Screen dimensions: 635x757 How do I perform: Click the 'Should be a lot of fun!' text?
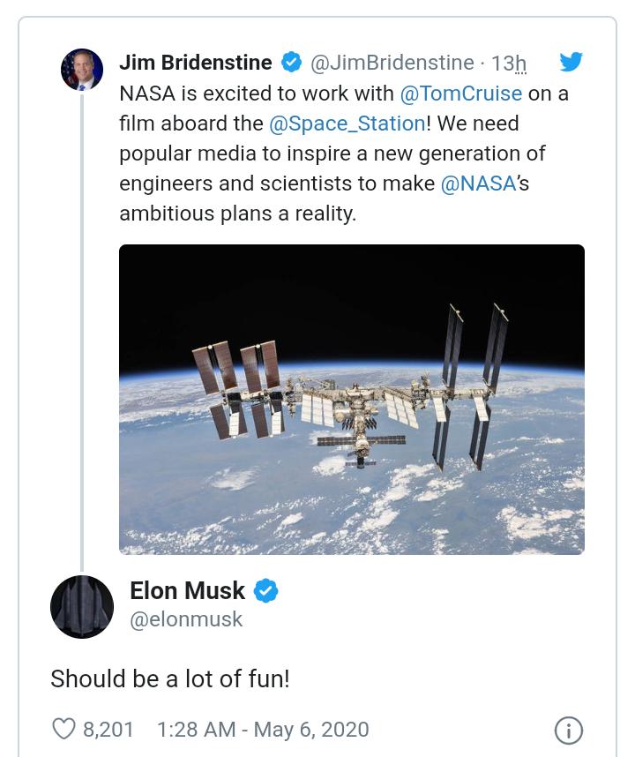[170, 678]
